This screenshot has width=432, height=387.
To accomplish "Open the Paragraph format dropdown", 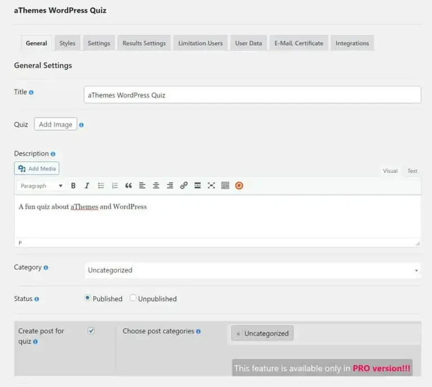I will pos(40,186).
